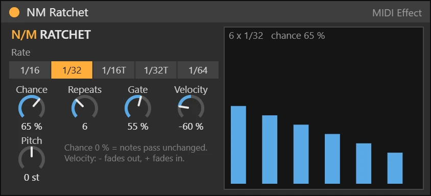Toggle the orange NM Ratchet power indicator
Screen dimensions: 431x196
(x=14, y=12)
